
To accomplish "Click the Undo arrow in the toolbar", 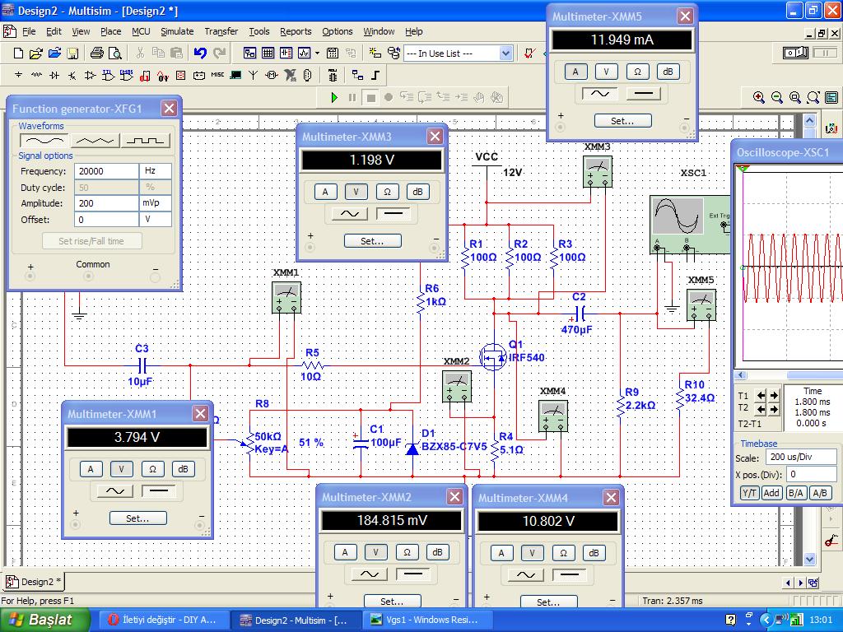I will (x=200, y=53).
